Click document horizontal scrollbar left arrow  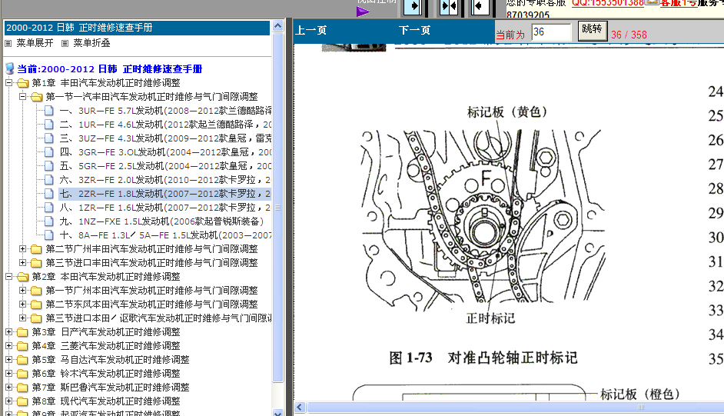[x=299, y=408]
